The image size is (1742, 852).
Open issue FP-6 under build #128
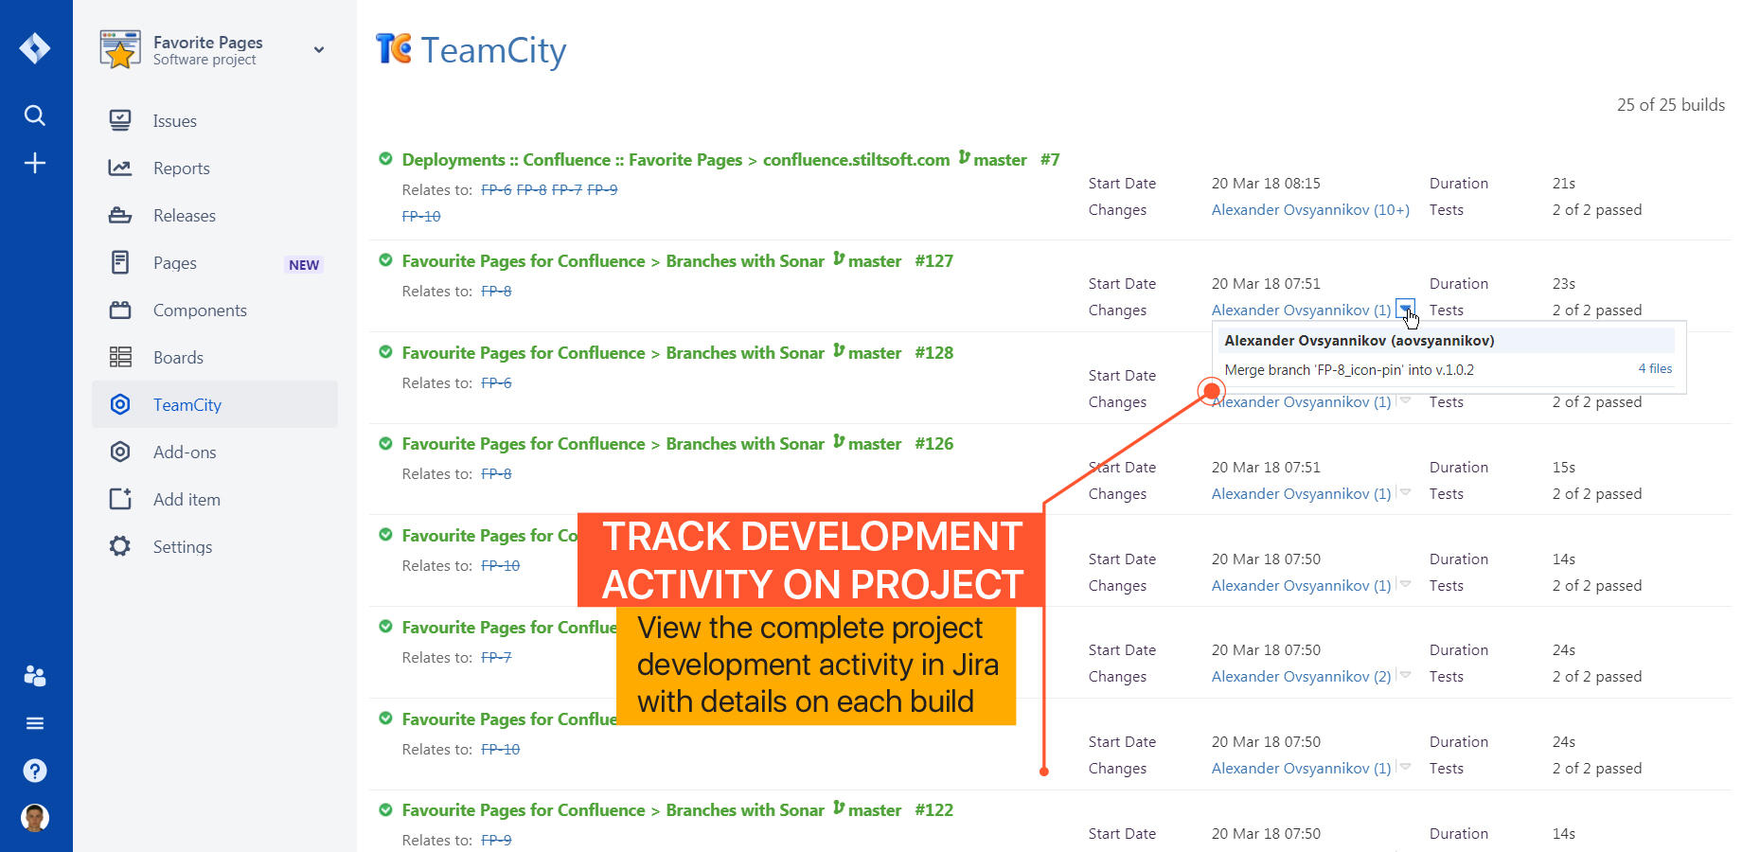[x=496, y=383]
